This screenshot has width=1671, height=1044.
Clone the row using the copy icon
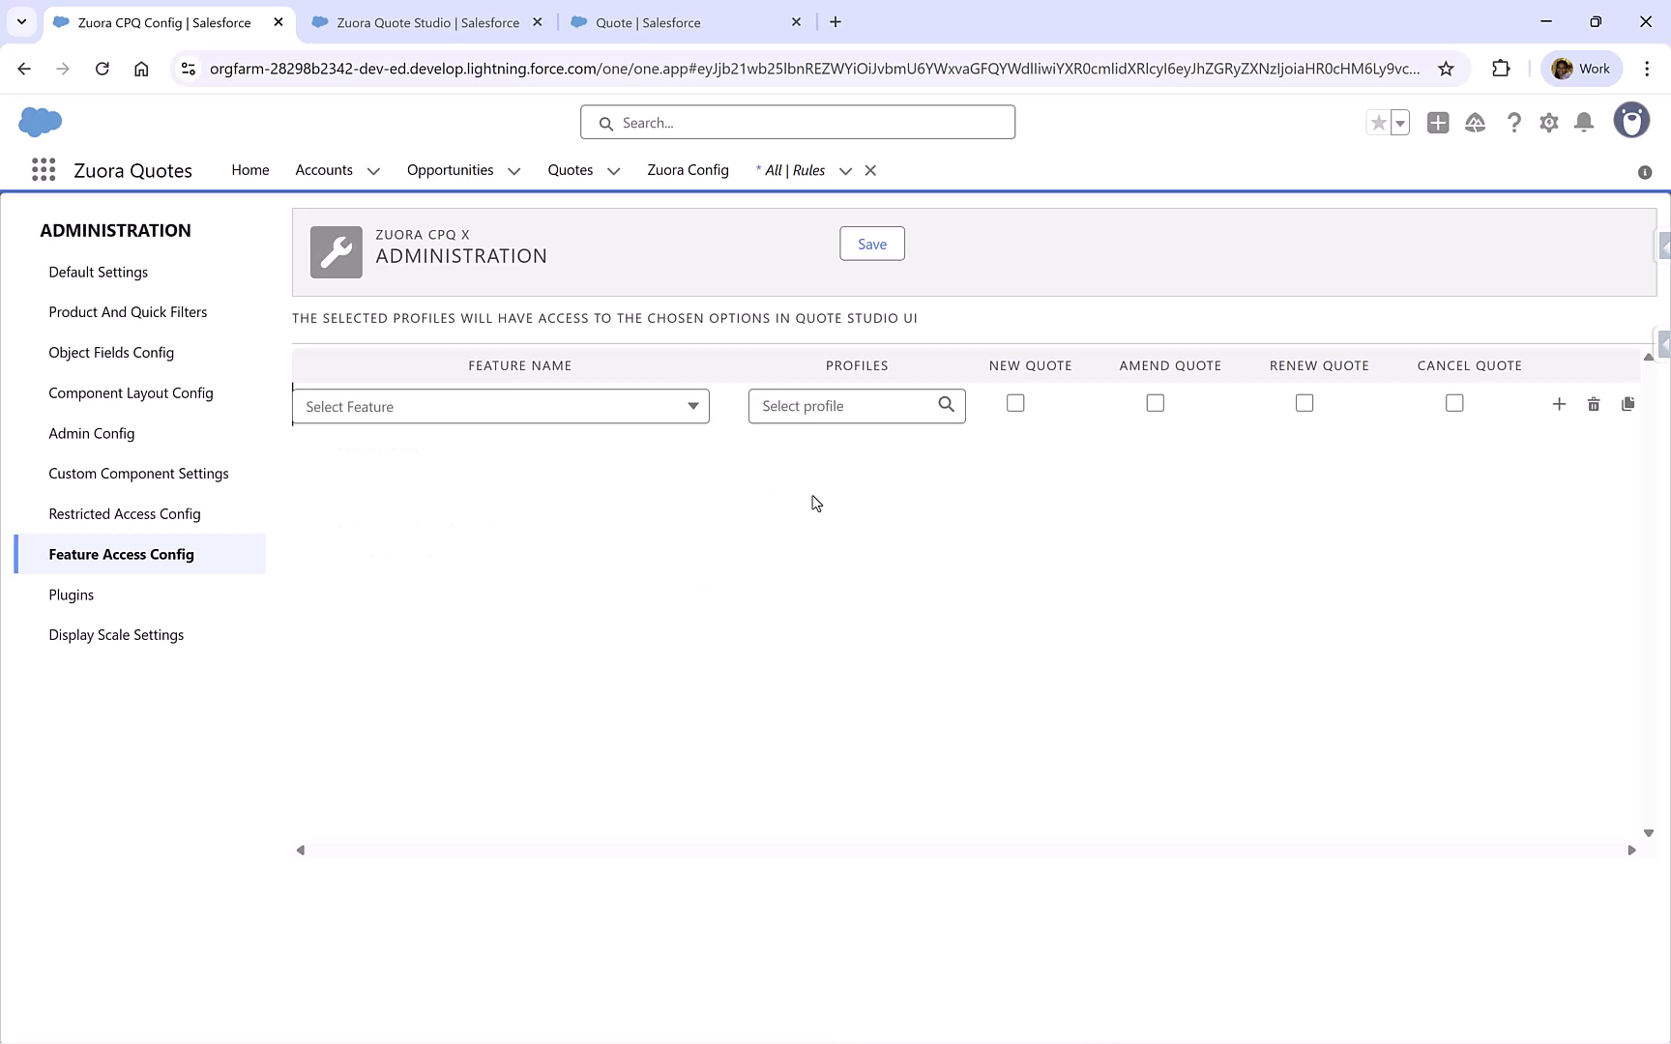(1628, 403)
